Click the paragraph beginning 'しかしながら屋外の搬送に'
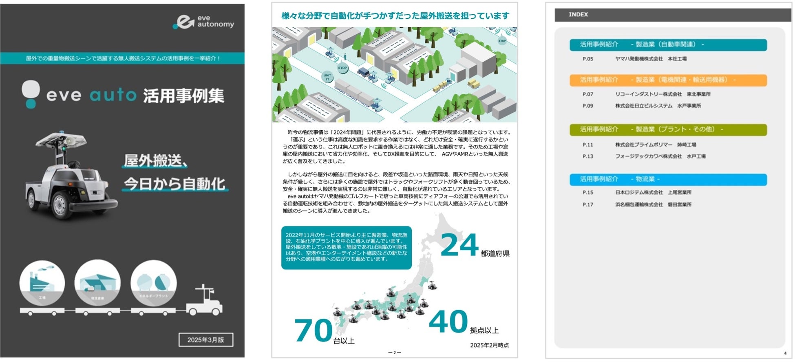Screen dimensions: 795x362 click(395, 193)
